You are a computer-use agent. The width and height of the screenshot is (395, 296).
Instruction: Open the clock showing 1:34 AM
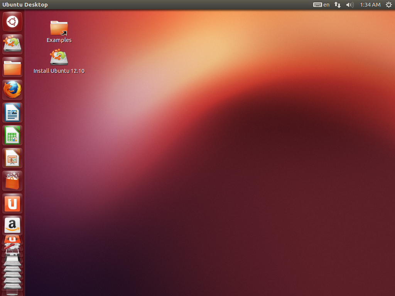[370, 5]
